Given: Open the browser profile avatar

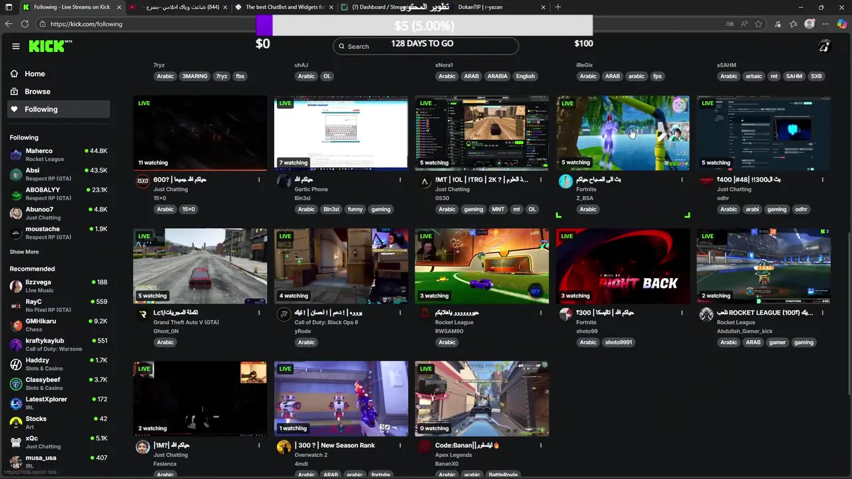Looking at the screenshot, I should [x=809, y=24].
